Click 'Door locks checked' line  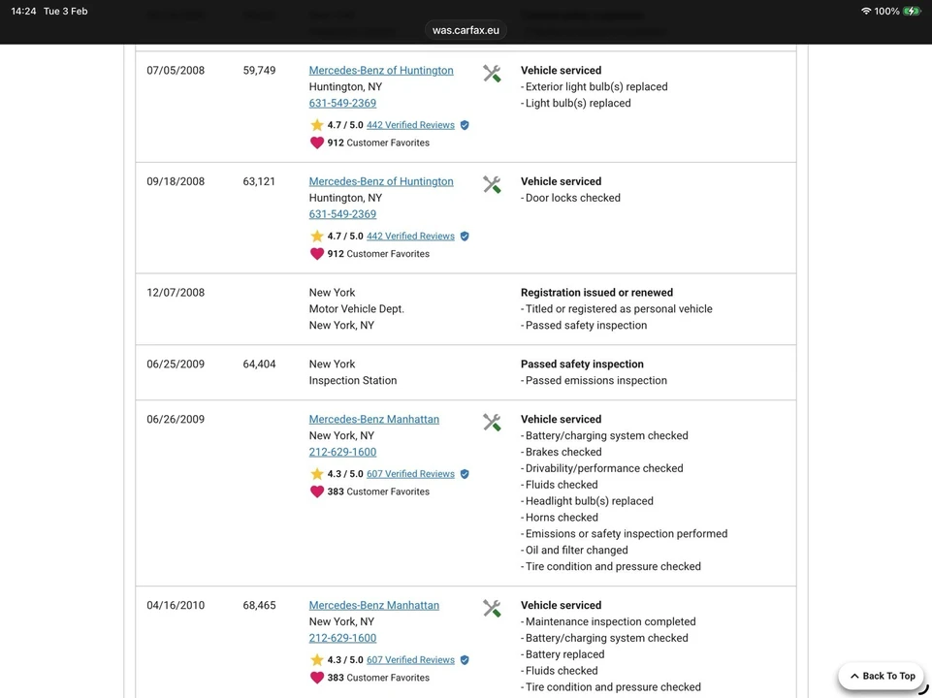pyautogui.click(x=570, y=198)
